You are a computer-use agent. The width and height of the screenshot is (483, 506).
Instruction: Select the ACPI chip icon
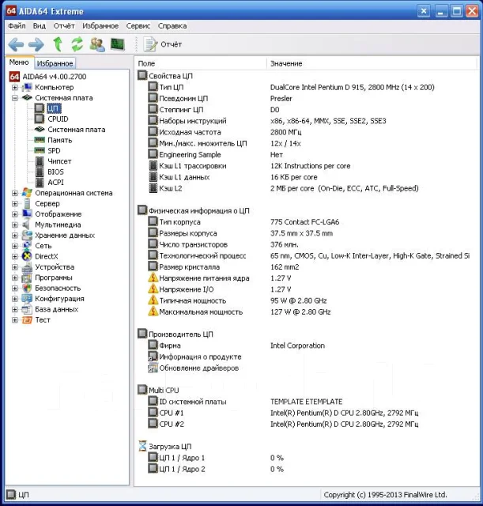(x=40, y=183)
